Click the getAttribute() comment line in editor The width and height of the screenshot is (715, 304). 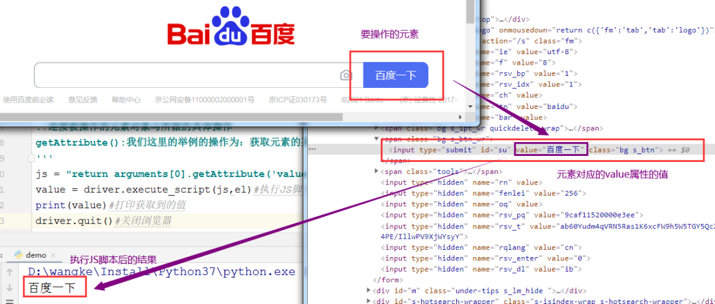(x=169, y=143)
